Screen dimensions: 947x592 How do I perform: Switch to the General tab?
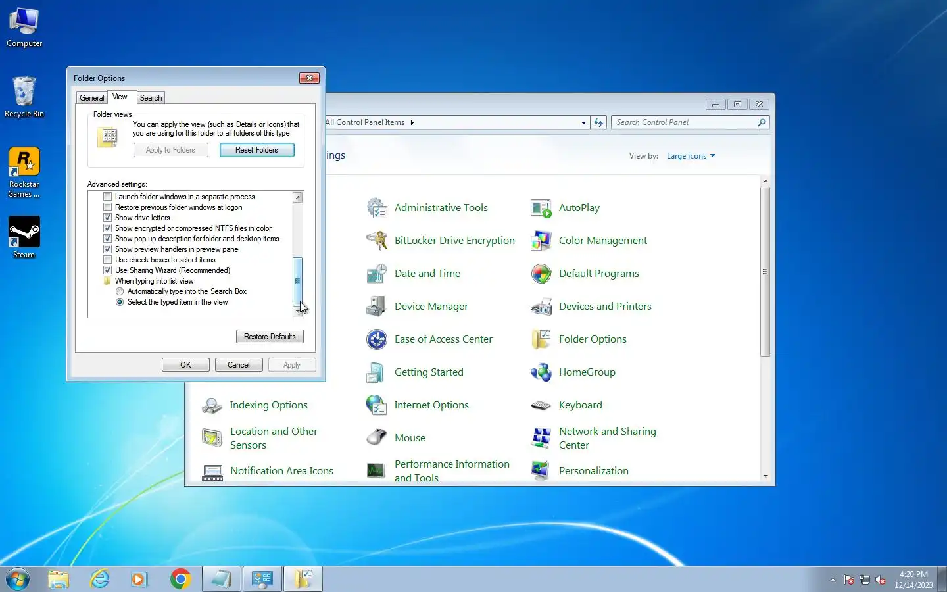[92, 98]
